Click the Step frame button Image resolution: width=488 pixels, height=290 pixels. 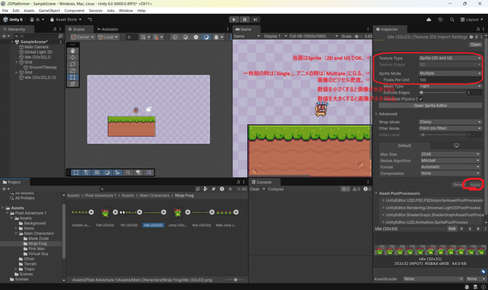255,19
